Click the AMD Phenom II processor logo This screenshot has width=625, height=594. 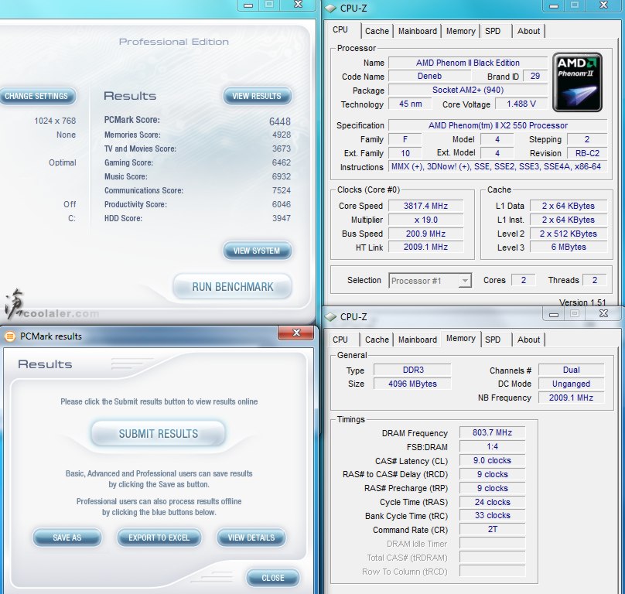coord(577,82)
